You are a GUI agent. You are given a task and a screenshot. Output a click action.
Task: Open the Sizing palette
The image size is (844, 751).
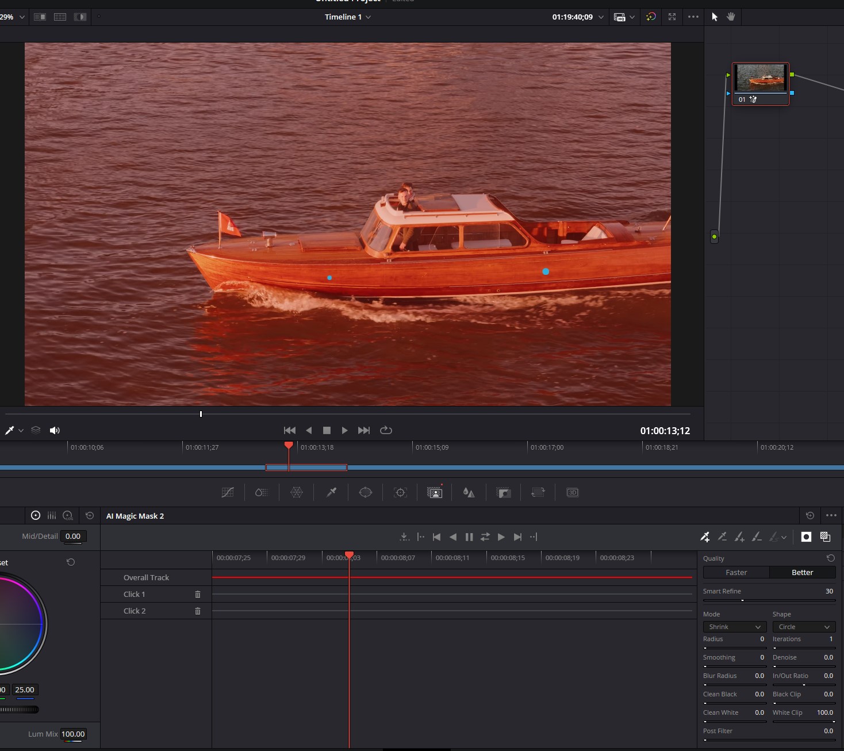(538, 492)
